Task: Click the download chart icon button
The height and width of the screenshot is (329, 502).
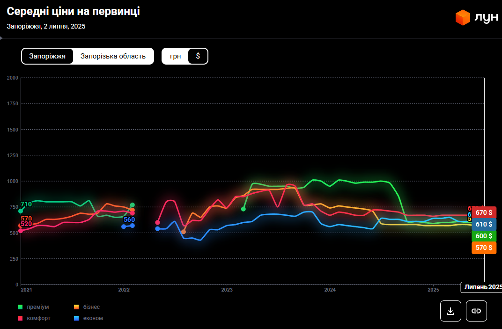Action: coord(450,311)
